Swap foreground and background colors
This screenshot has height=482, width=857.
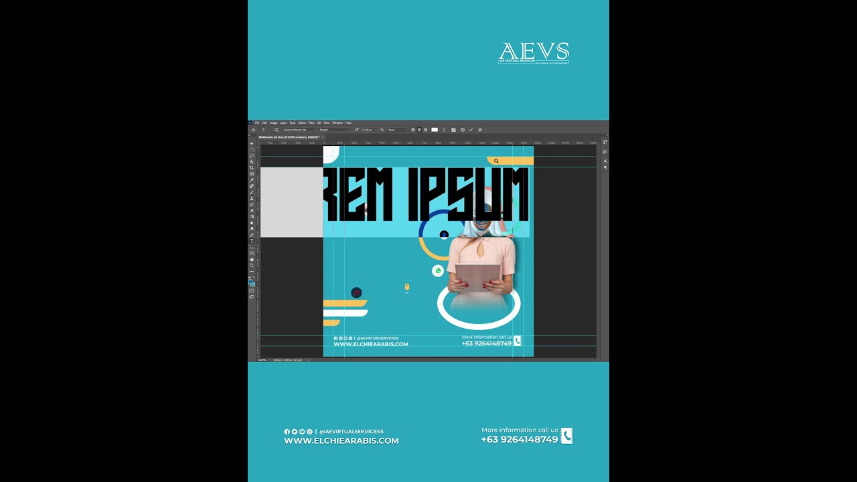(x=254, y=277)
